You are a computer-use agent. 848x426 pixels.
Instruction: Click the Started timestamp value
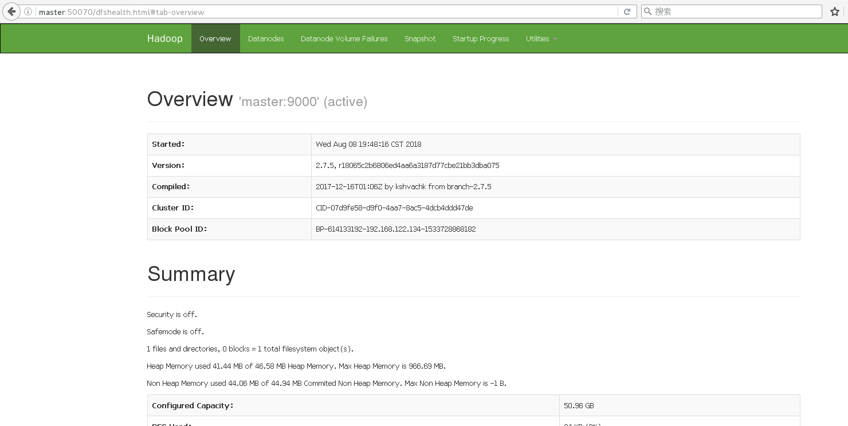[368, 144]
